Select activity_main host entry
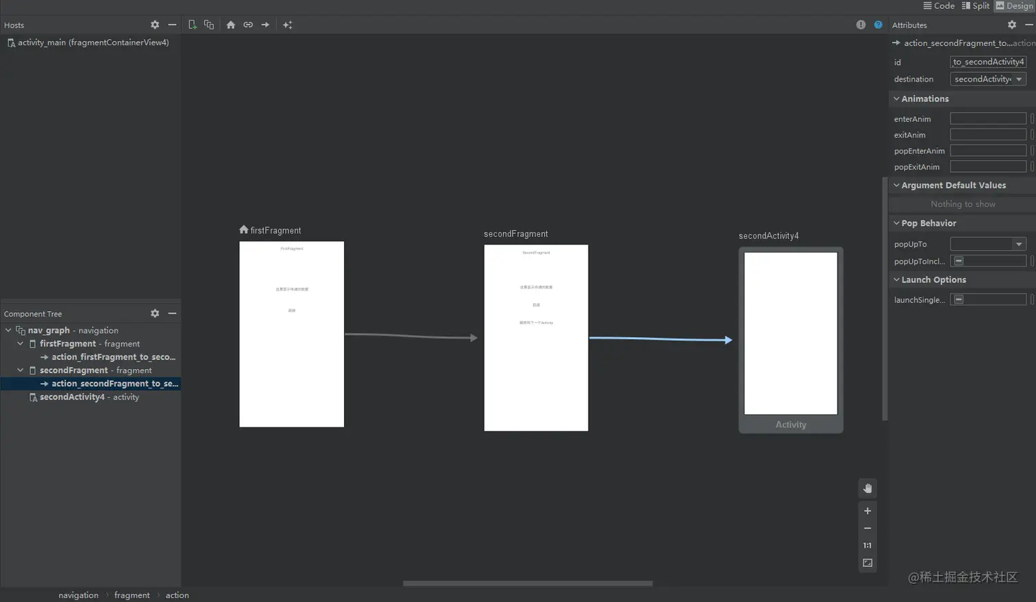Viewport: 1036px width, 602px height. [x=88, y=42]
